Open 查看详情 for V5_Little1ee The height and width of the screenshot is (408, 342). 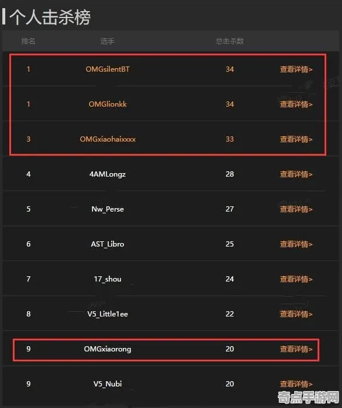coord(296,314)
